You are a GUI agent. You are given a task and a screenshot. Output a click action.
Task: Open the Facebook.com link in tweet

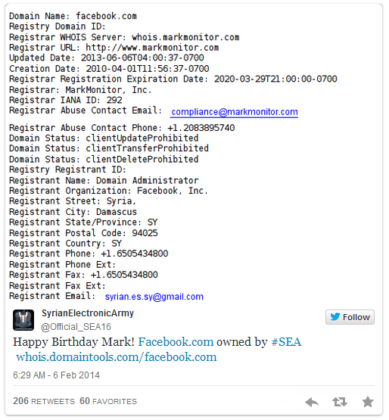pyautogui.click(x=176, y=342)
